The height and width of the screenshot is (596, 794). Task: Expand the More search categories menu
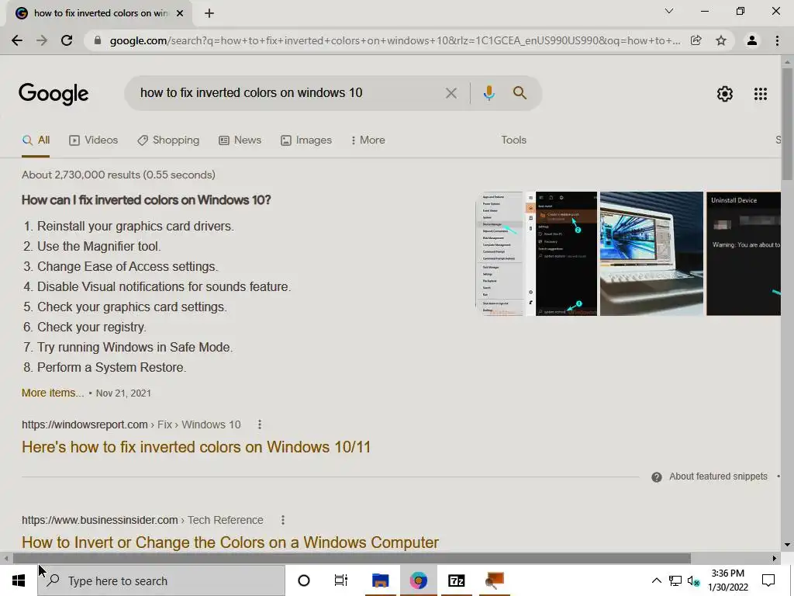[x=368, y=140]
